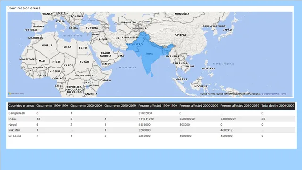Click the 25002000 cell in Bangladesh row
302x170 pixels.
(145, 113)
